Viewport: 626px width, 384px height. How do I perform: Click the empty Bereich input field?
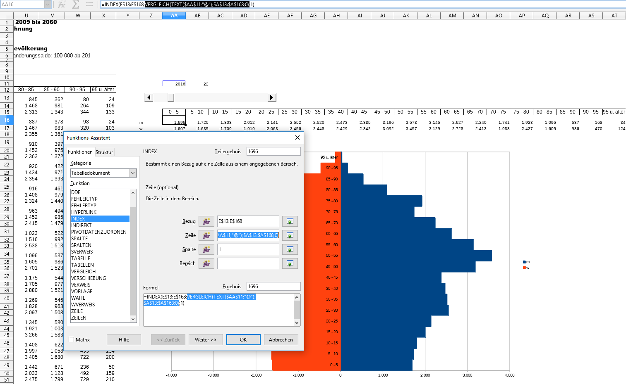(x=248, y=263)
